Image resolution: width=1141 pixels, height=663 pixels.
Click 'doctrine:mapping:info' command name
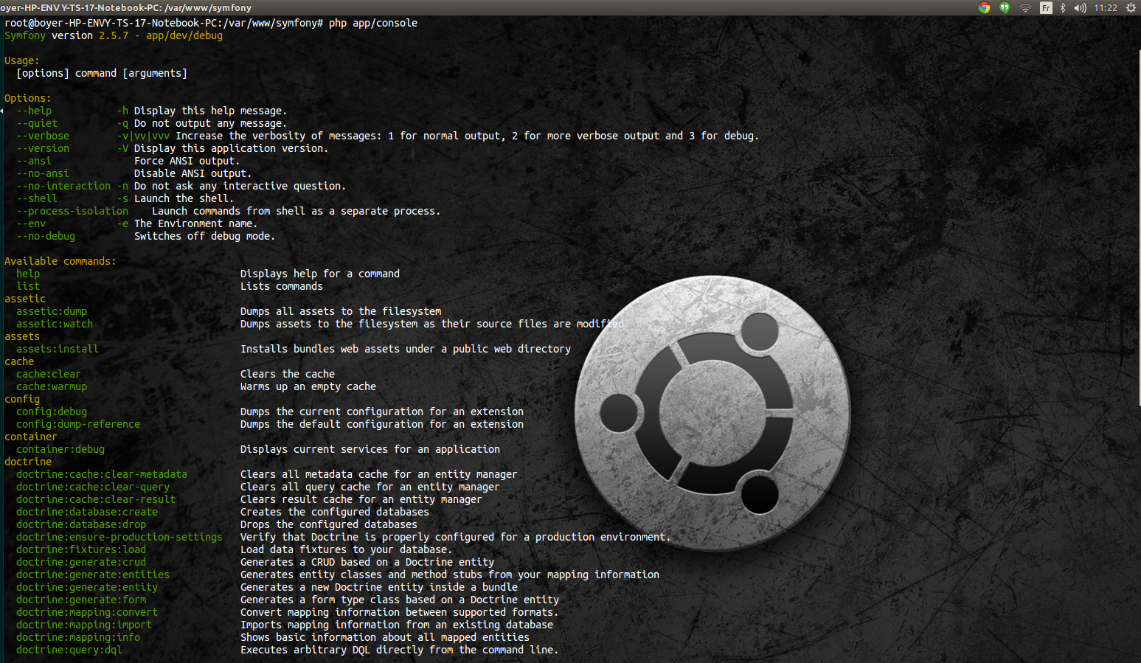coord(78,637)
